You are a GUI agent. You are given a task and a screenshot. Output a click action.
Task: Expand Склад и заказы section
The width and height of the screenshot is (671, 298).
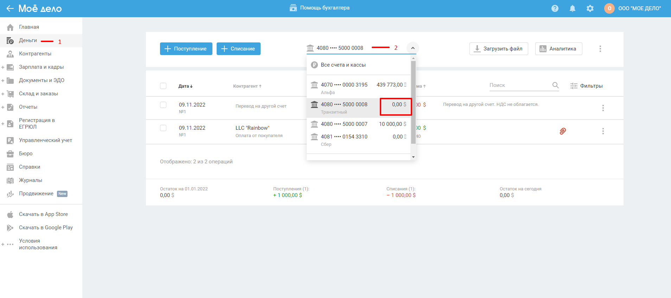[3, 94]
